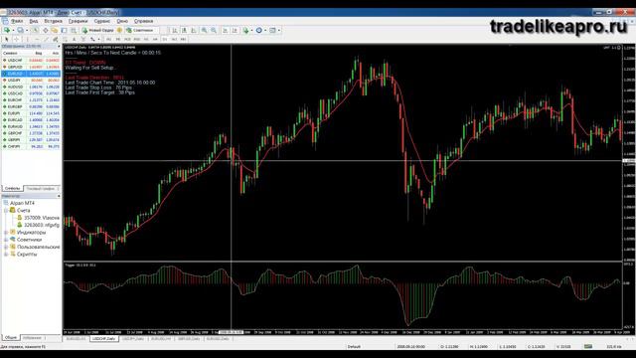Click the connection status indicator bars
The width and height of the screenshot is (636, 358).
pos(588,347)
